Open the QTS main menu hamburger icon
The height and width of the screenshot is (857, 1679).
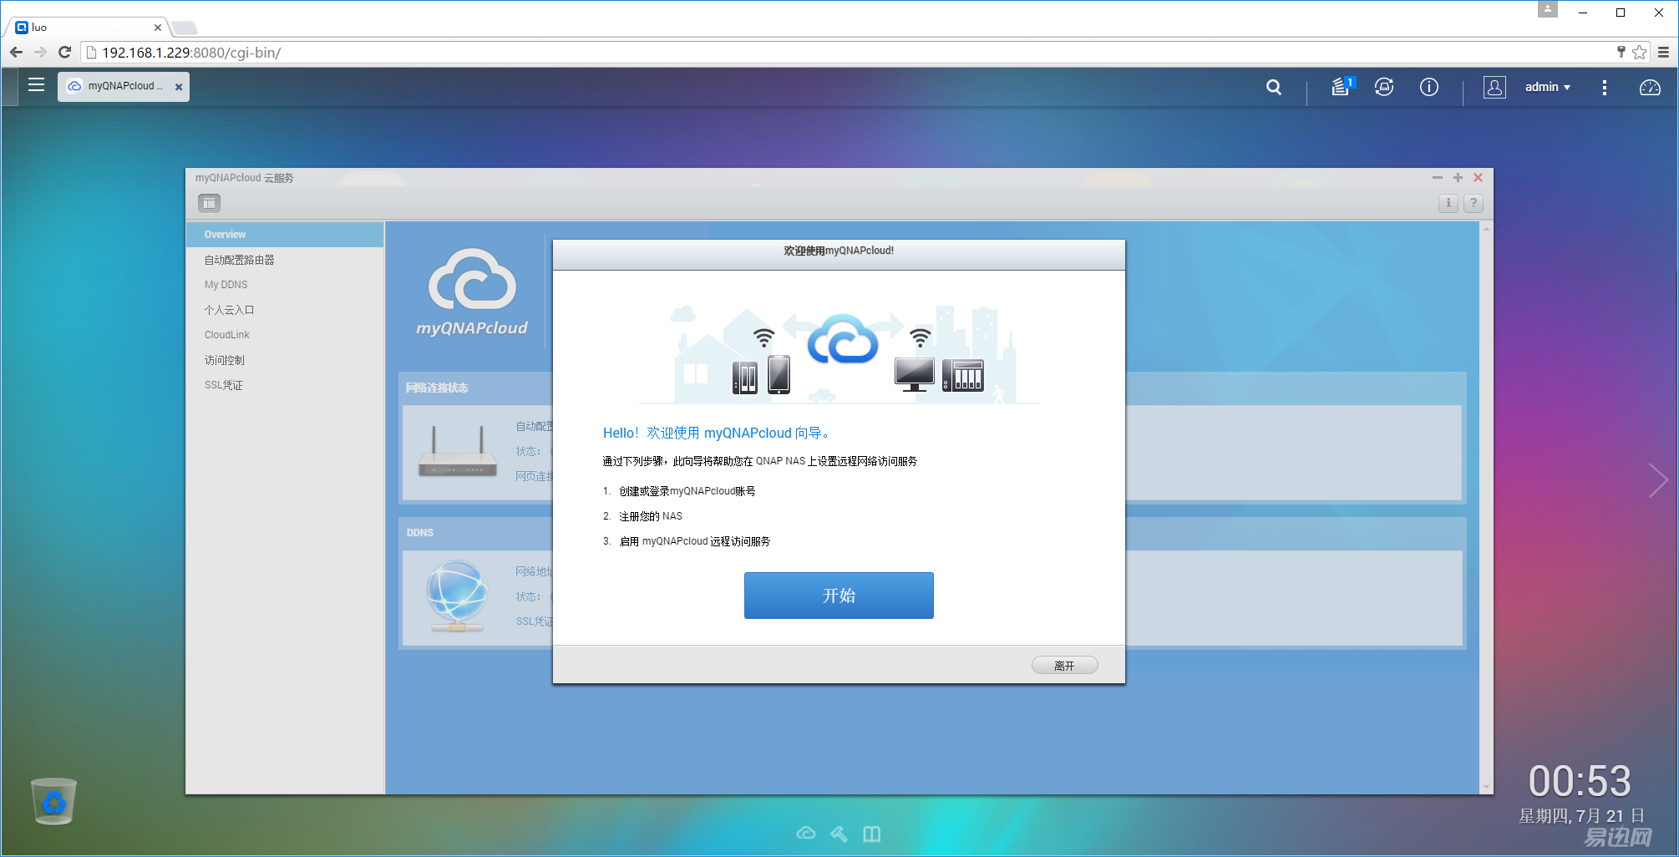(36, 85)
